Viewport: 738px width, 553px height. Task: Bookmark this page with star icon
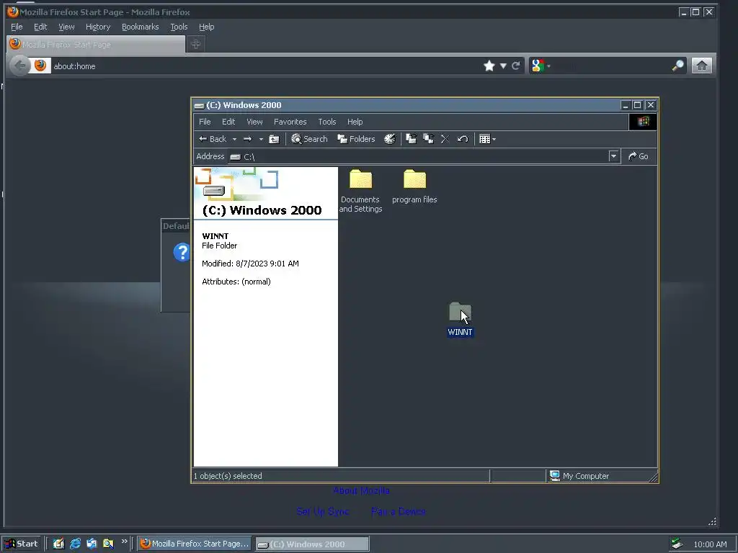pos(489,66)
